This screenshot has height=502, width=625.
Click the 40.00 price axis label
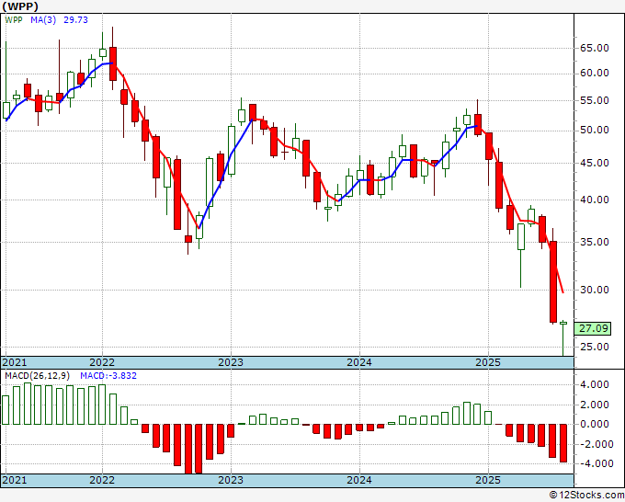tap(595, 200)
